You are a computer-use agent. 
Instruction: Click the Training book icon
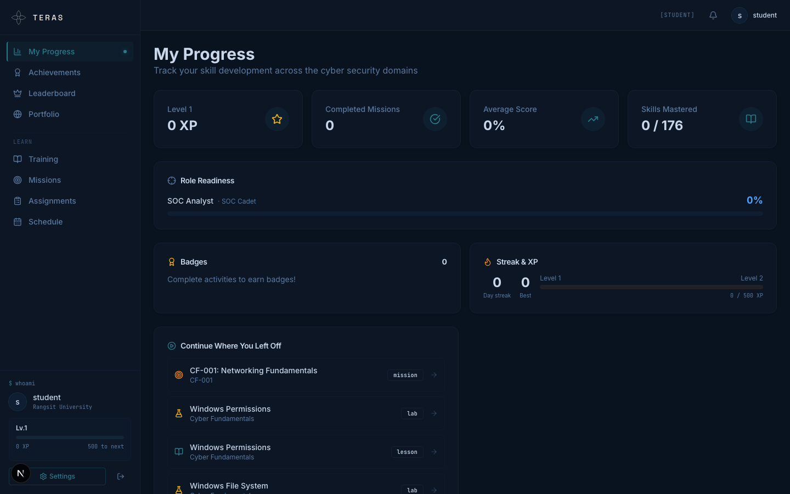(x=18, y=159)
